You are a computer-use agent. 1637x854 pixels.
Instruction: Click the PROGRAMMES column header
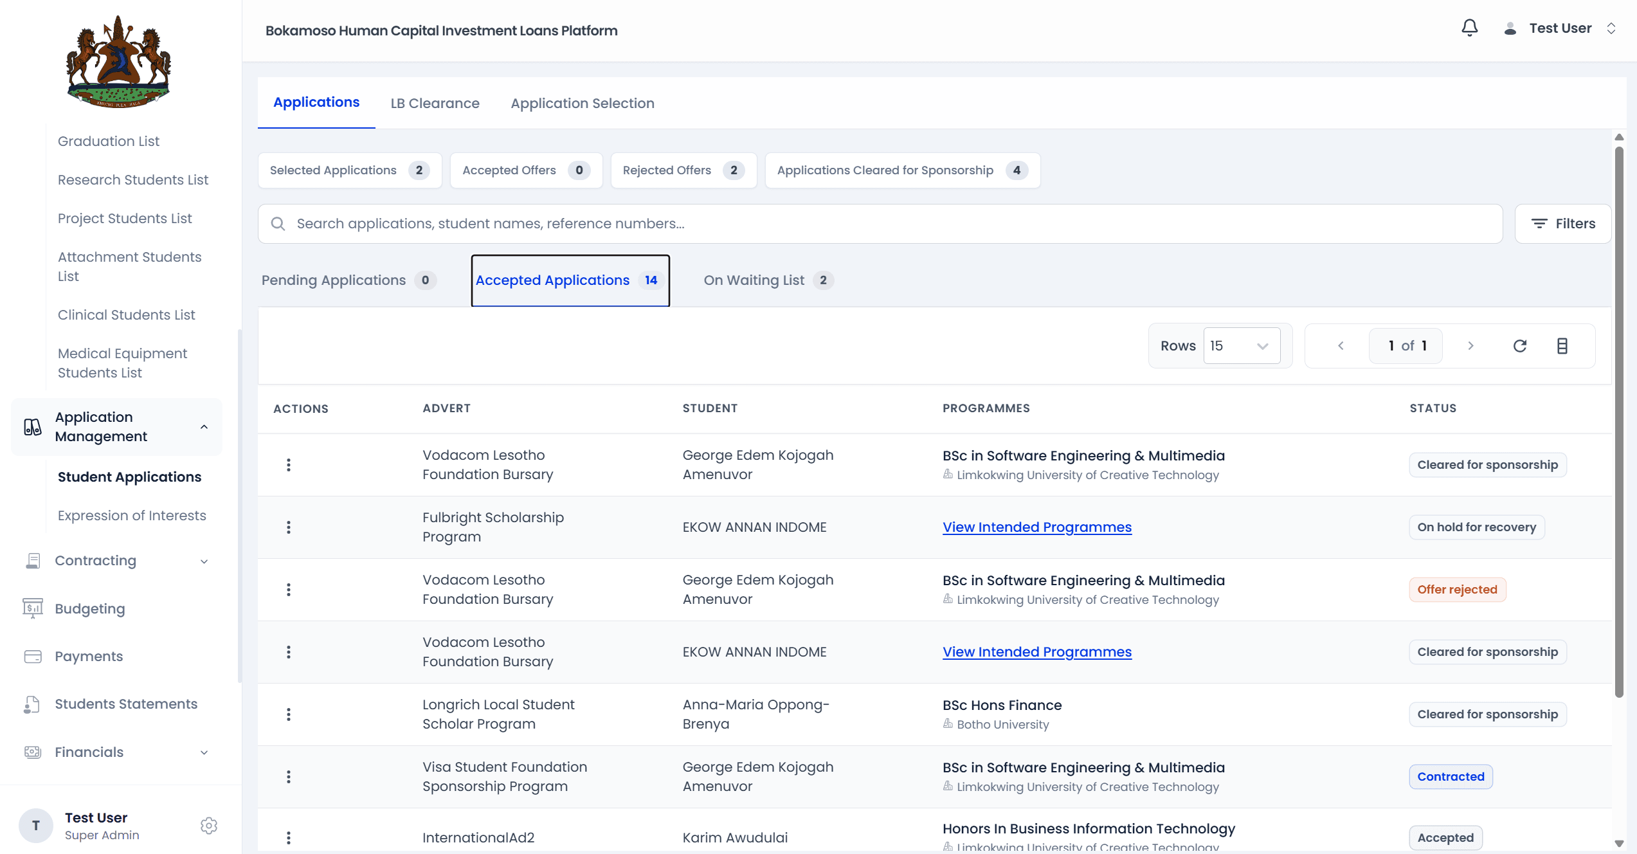click(x=986, y=408)
